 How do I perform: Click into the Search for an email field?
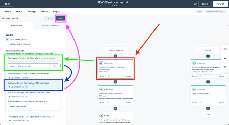33,66
